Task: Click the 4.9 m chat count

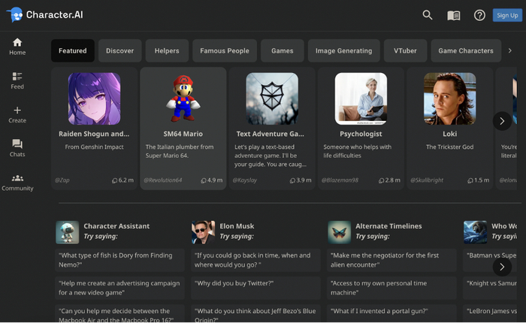Action: [212, 180]
